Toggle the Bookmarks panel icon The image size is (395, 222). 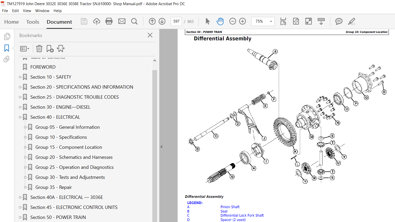[x=7, y=48]
